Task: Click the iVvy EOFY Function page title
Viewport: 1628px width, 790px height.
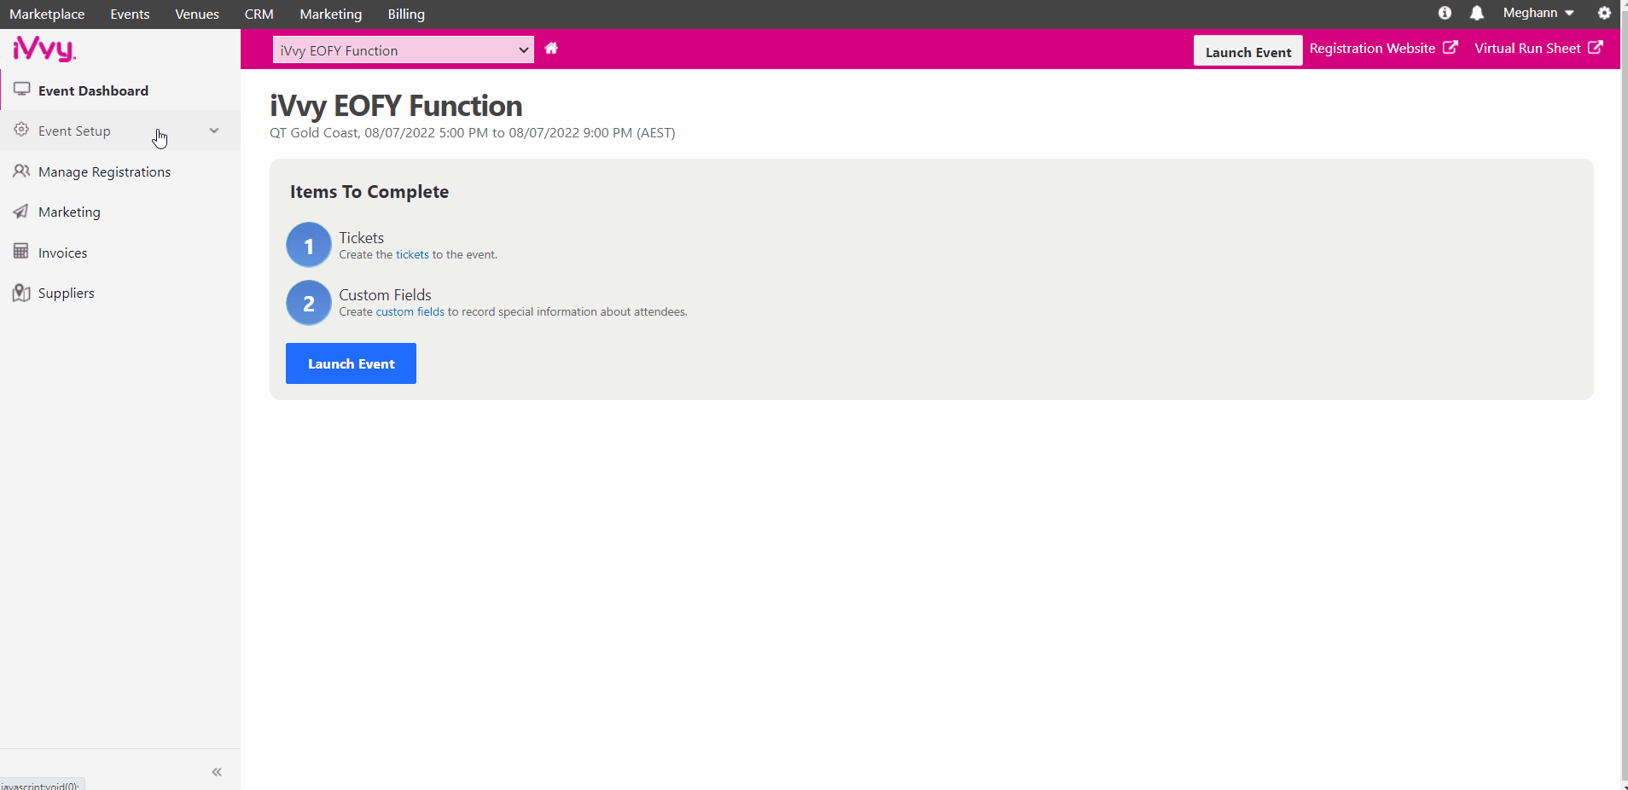Action: point(396,106)
